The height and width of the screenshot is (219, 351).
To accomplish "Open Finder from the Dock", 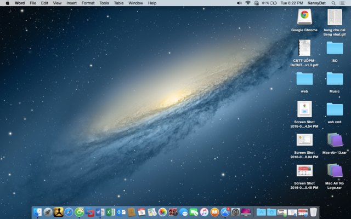I will [37, 212].
